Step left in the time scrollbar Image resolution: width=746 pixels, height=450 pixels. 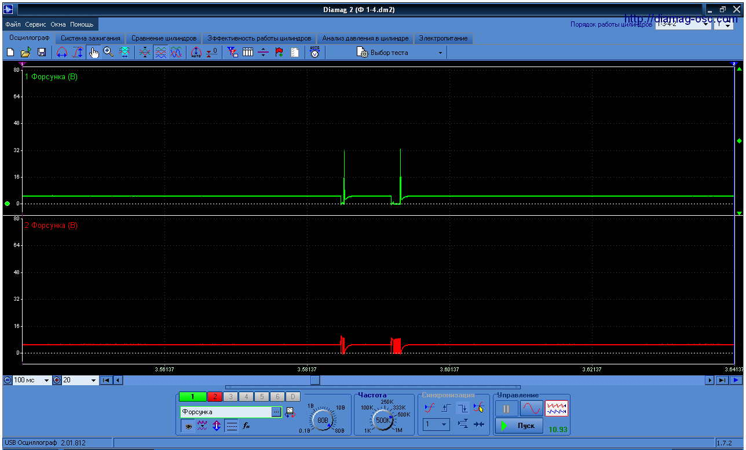118,380
